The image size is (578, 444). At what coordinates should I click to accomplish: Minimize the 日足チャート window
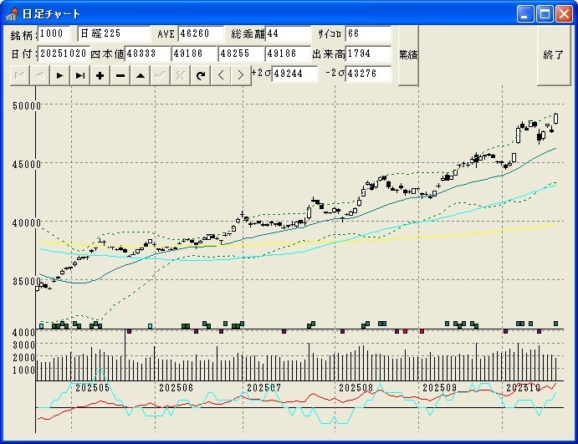click(x=525, y=14)
